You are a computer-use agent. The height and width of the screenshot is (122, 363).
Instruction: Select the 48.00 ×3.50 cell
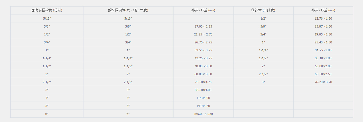203,66
